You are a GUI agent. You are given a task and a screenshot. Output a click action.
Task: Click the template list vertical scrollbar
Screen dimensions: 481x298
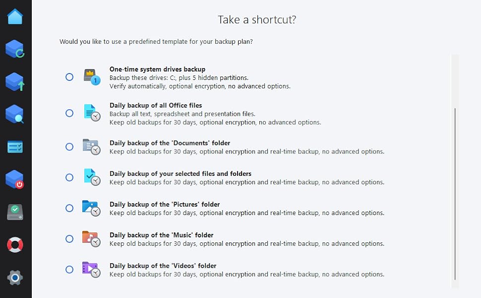(x=455, y=194)
